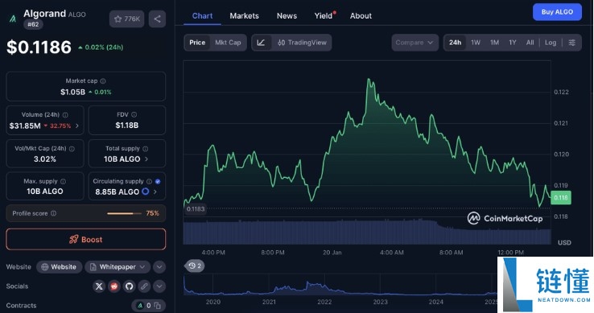Select the line chart type icon

261,43
